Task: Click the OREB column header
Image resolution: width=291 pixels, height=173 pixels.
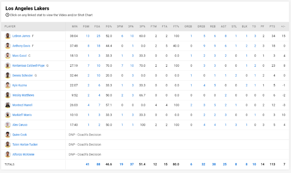Action: click(188, 26)
